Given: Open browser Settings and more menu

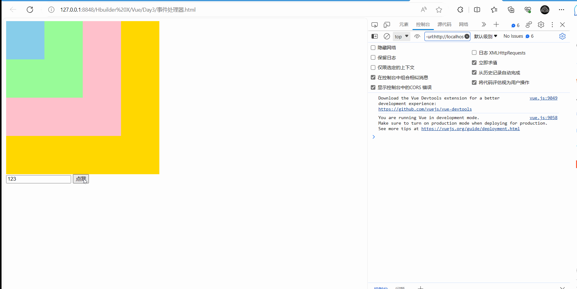Looking at the screenshot, I should click(561, 10).
